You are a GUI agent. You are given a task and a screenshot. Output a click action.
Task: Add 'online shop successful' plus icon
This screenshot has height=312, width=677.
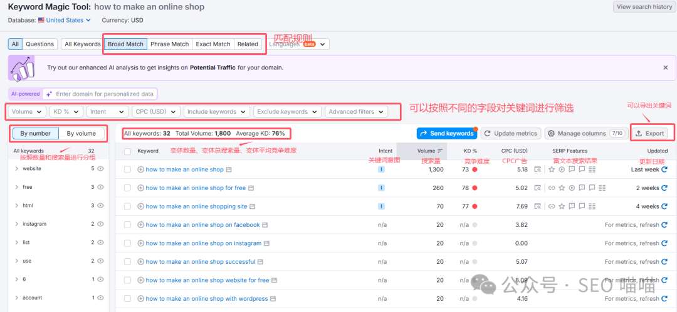point(141,261)
